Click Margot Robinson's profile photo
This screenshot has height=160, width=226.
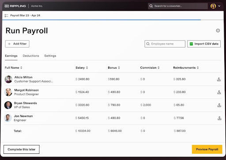[x=8, y=92]
